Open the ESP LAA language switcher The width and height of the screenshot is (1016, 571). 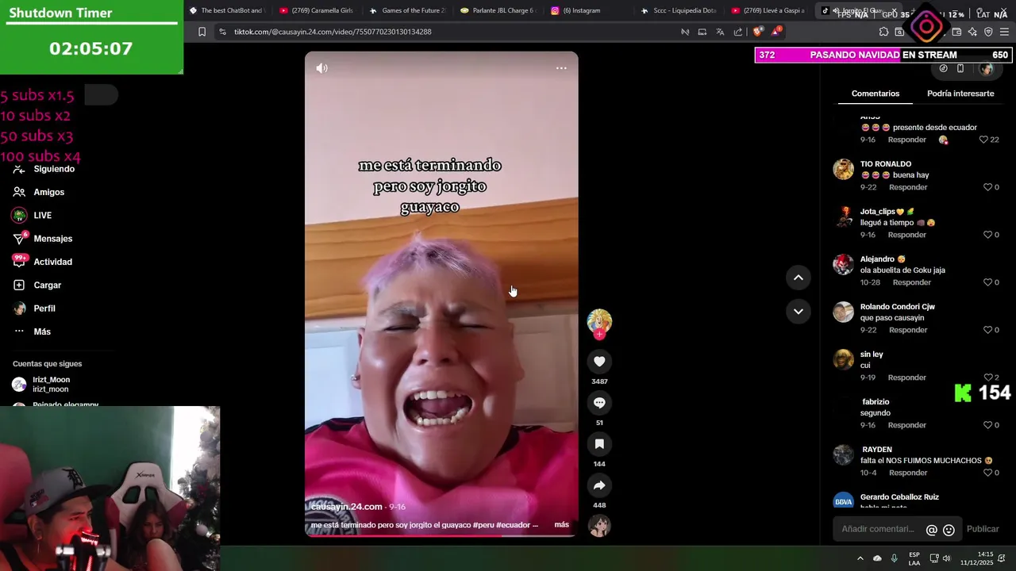(914, 558)
